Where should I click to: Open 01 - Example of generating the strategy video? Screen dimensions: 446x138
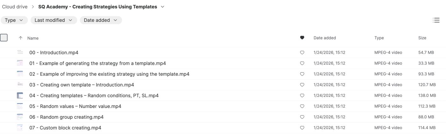(97, 63)
